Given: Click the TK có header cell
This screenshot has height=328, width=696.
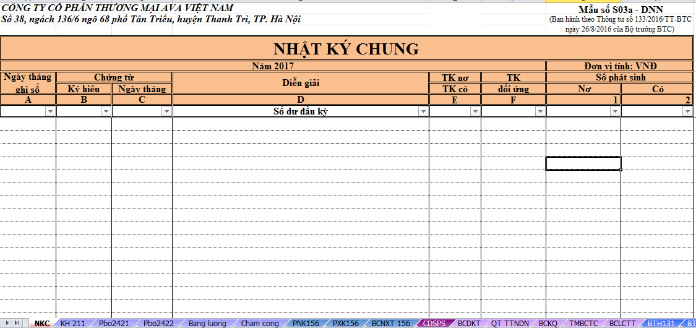Looking at the screenshot, I should (455, 88).
